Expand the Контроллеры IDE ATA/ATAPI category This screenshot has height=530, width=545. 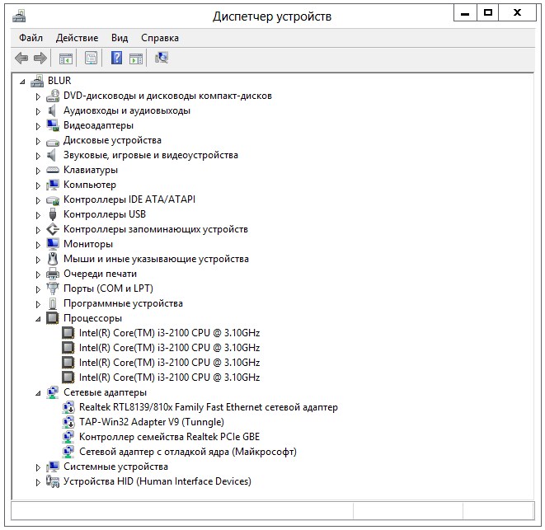point(38,200)
